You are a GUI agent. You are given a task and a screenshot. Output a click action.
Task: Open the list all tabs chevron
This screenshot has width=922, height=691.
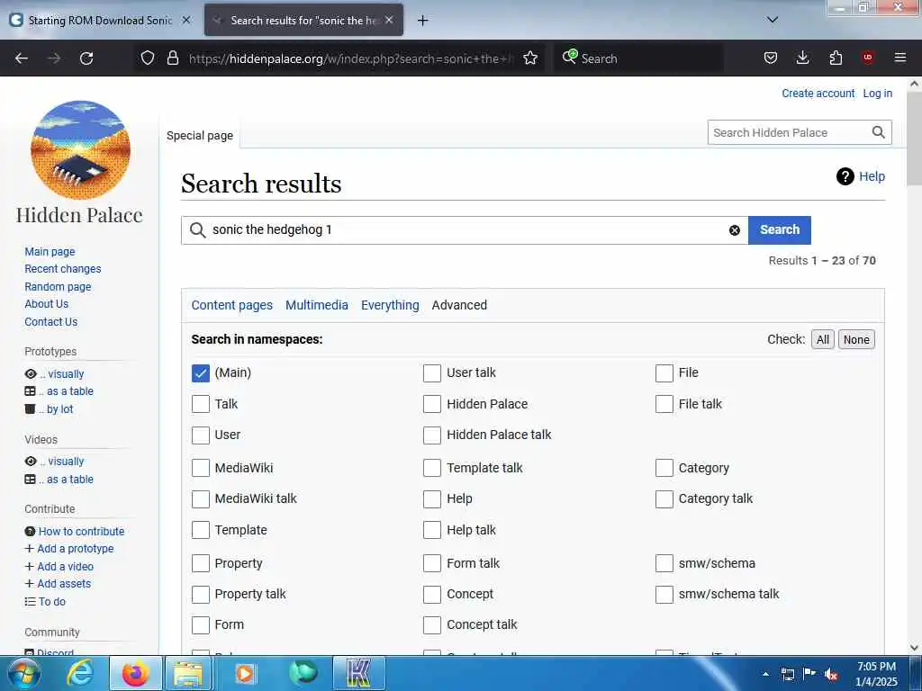click(773, 20)
